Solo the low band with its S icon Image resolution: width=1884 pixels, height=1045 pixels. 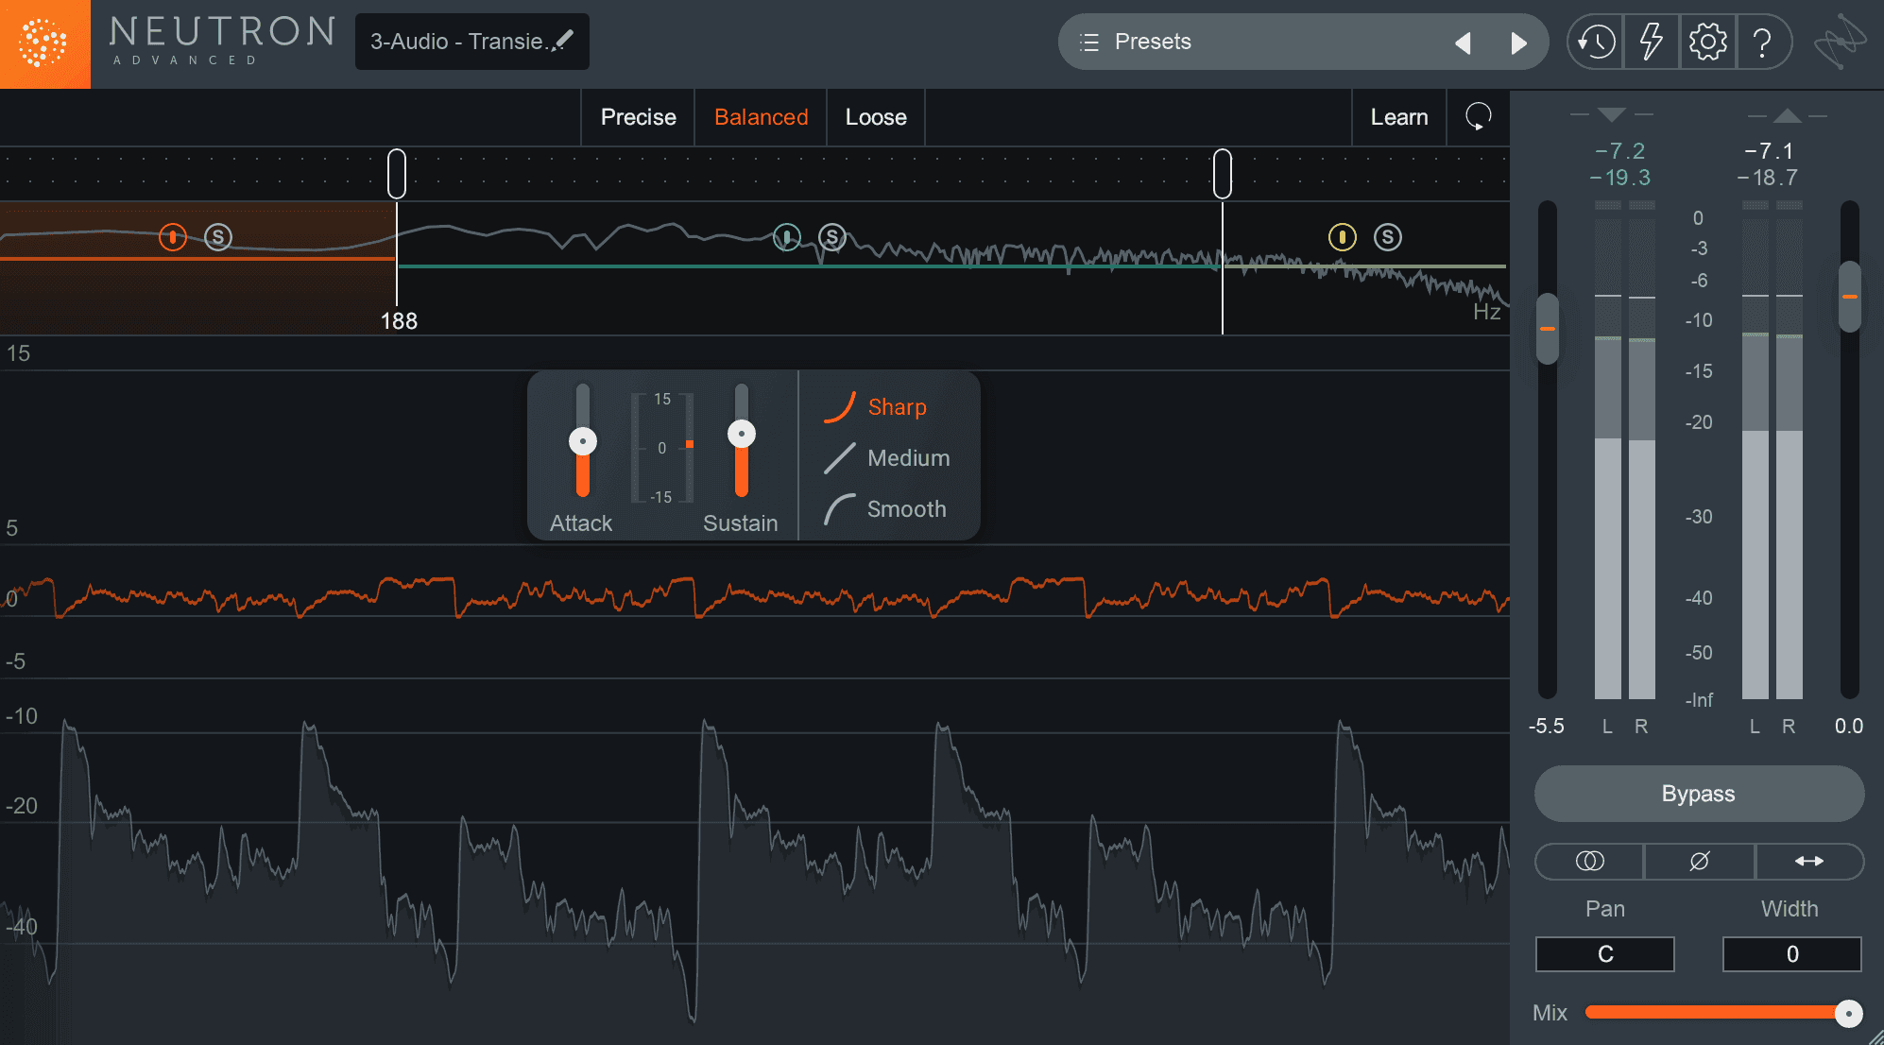click(218, 236)
